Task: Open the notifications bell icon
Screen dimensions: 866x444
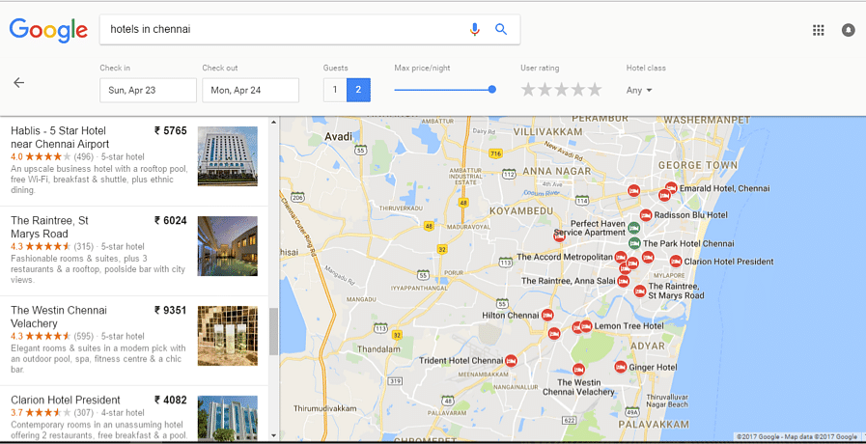Action: [849, 30]
